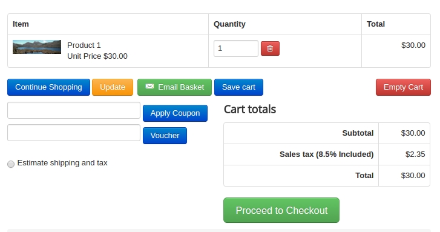Open the Product 1 thumbnail image
440x232 pixels.
(37, 47)
